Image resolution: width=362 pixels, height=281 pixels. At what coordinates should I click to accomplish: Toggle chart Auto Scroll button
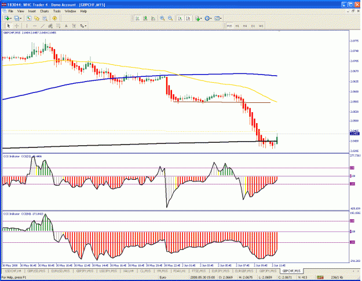[180, 18]
